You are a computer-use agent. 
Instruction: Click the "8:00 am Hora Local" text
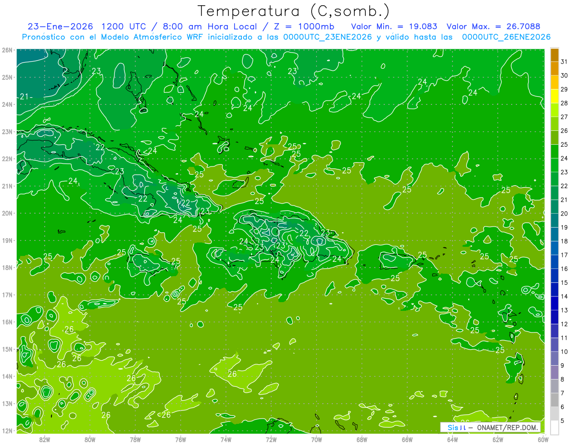pos(209,26)
